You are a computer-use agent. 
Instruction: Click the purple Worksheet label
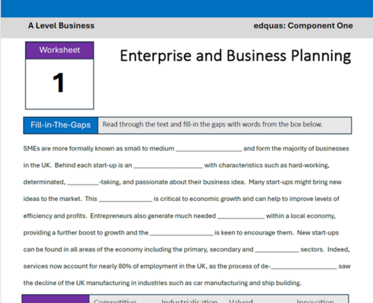click(x=60, y=50)
